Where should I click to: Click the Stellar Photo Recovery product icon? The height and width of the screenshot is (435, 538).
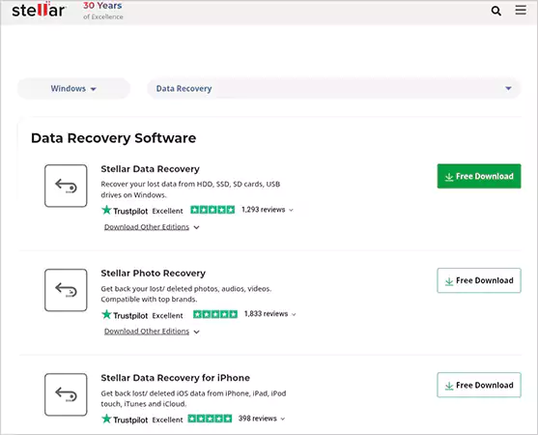[x=66, y=290]
